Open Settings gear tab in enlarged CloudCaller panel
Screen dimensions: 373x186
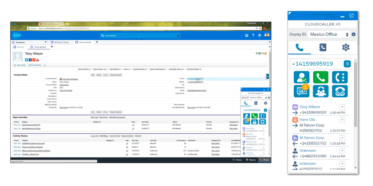coord(346,48)
